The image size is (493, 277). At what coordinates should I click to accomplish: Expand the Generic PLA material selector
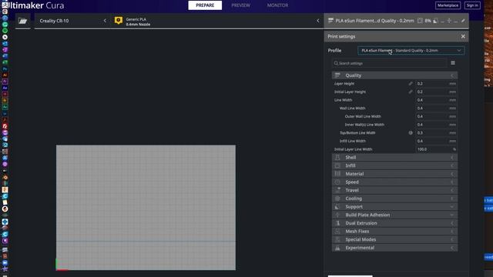[318, 21]
